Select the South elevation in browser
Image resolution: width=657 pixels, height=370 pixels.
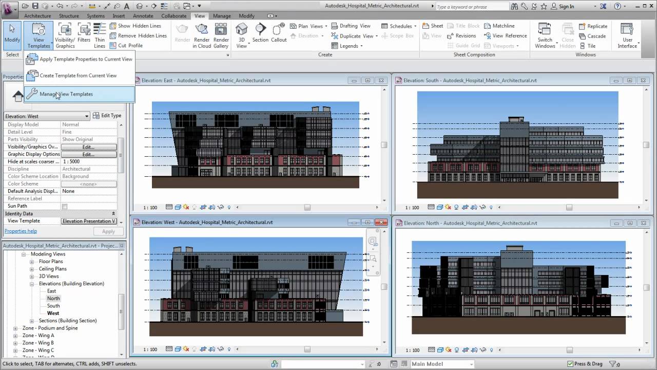pos(53,306)
